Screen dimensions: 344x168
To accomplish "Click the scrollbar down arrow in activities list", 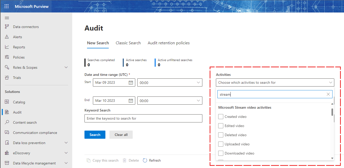I will [332, 158].
